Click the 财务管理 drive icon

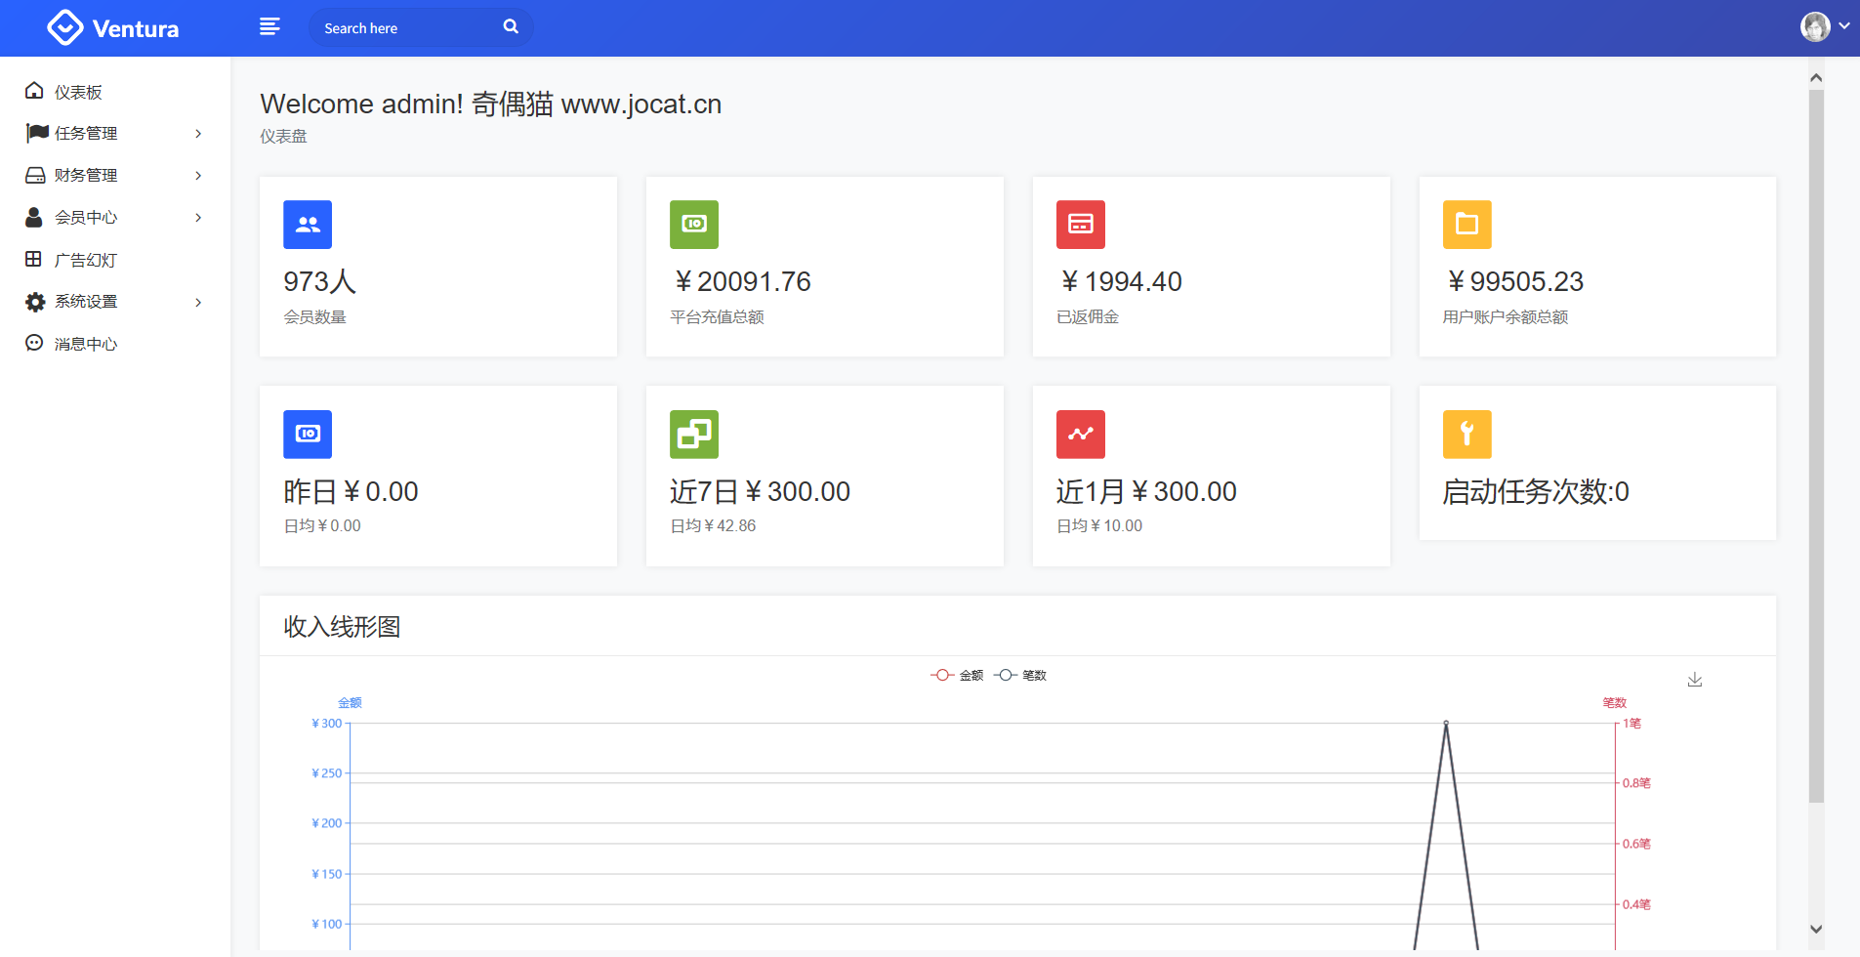pos(35,175)
